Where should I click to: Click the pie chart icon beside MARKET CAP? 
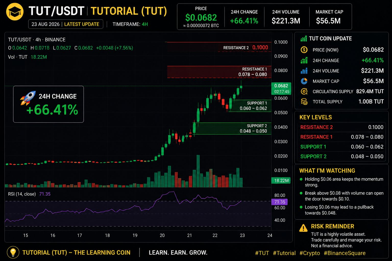(x=304, y=81)
